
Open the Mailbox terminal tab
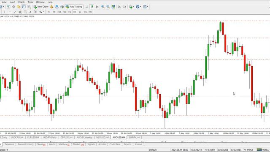64,144
